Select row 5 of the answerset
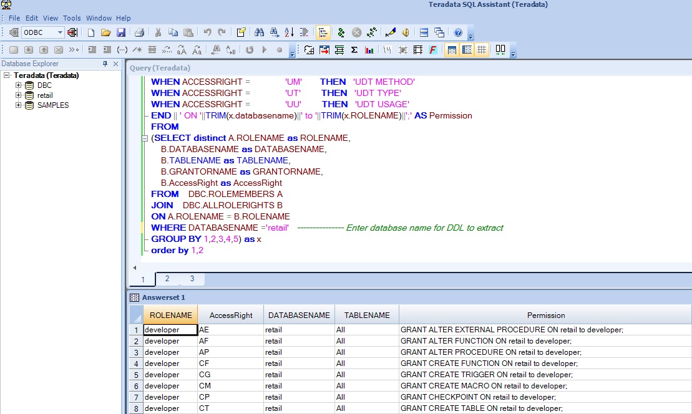692x414 pixels. [135, 375]
